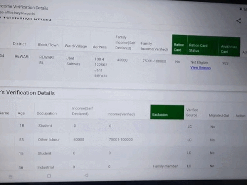Select the REWARI district cell

click(22, 56)
